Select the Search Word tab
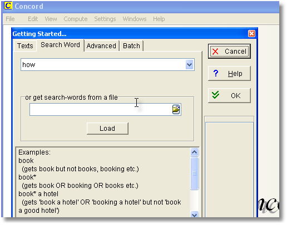 point(60,45)
